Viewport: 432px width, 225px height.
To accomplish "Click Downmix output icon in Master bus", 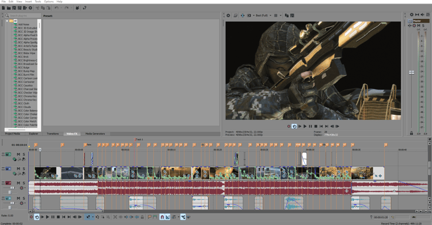I will [417, 14].
